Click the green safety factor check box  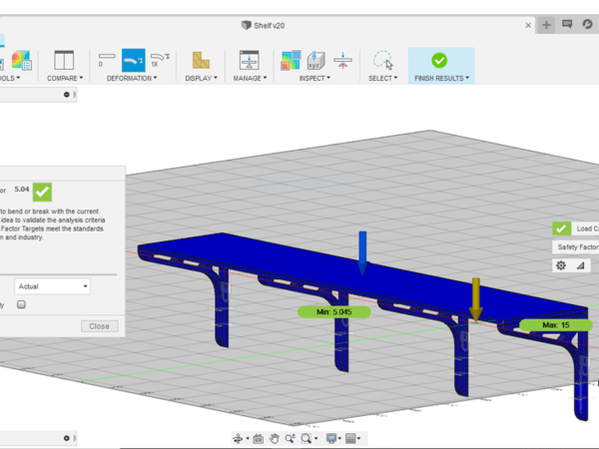(x=43, y=190)
